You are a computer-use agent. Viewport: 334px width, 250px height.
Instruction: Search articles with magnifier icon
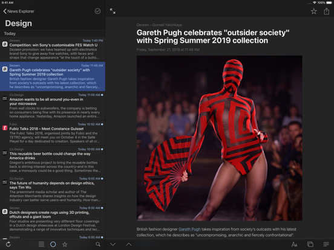coord(98,244)
